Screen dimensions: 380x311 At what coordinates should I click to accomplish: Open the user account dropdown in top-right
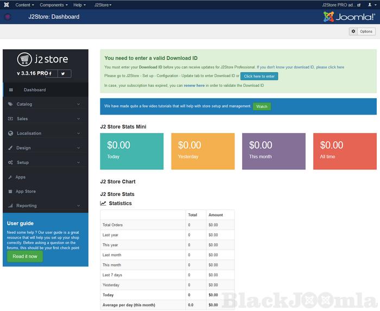pyautogui.click(x=371, y=5)
